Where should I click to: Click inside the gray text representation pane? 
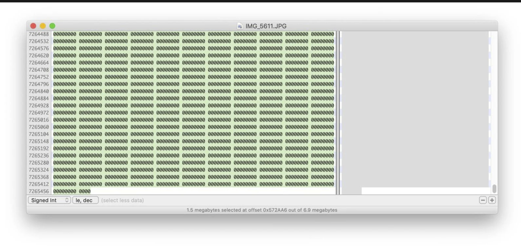coord(414,108)
